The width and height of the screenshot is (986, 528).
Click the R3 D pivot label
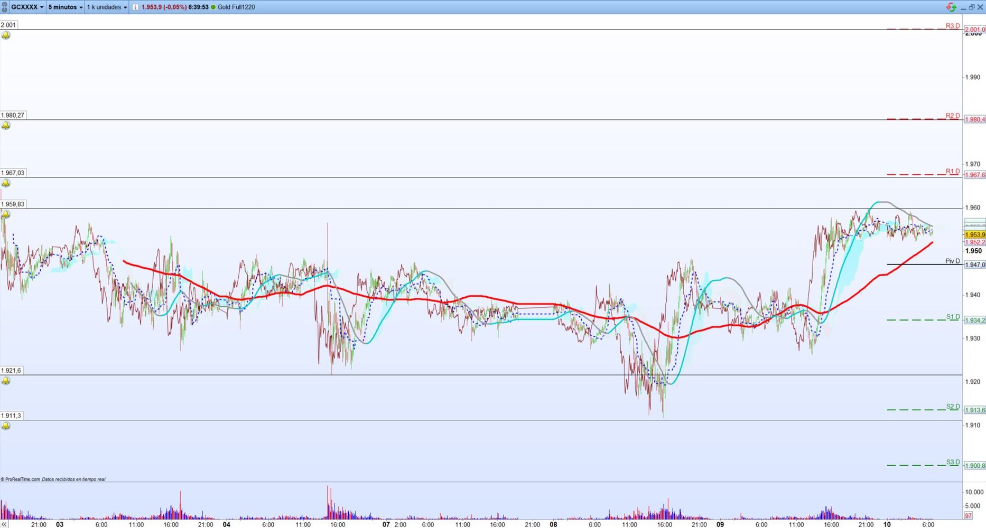(953, 26)
